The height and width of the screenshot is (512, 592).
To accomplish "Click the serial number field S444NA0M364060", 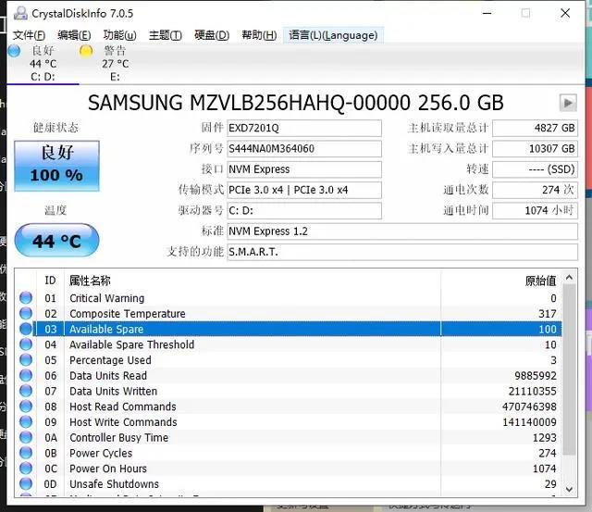I will [x=304, y=148].
